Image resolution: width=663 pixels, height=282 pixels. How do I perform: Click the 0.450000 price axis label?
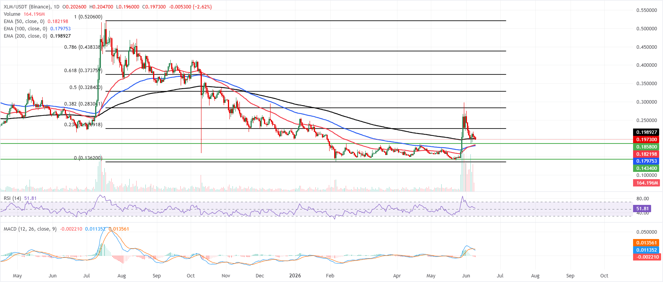coord(647,47)
